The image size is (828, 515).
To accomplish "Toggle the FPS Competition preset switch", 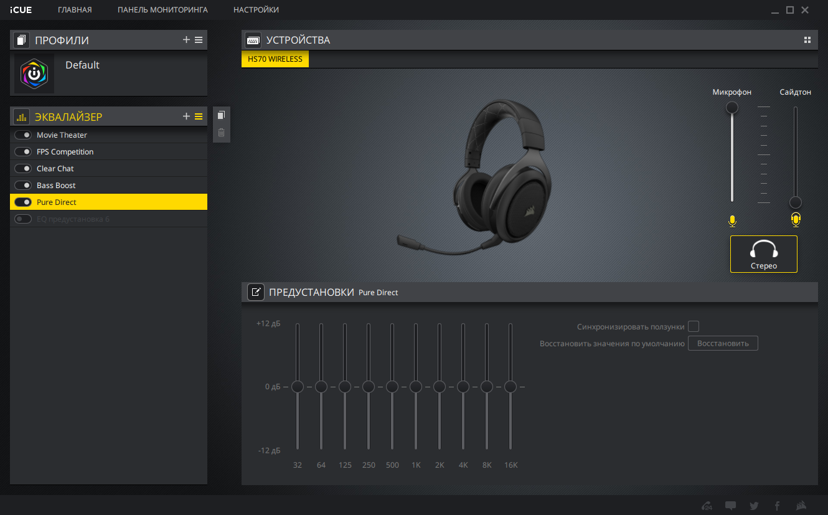I will (23, 152).
